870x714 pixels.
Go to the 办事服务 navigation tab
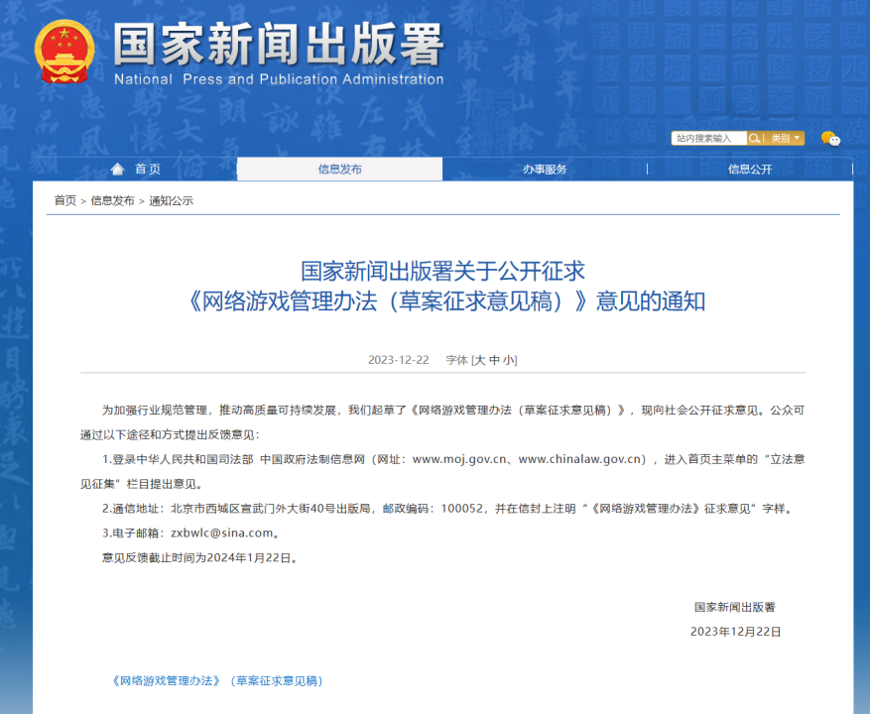(x=545, y=170)
